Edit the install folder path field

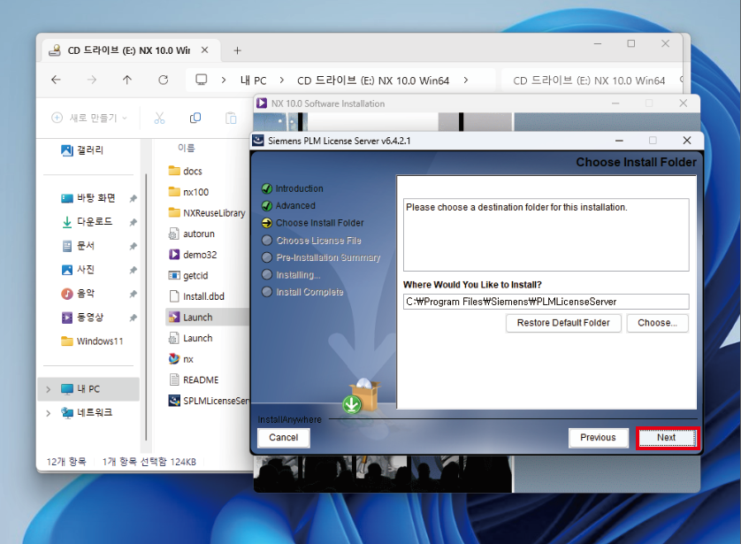pos(546,302)
